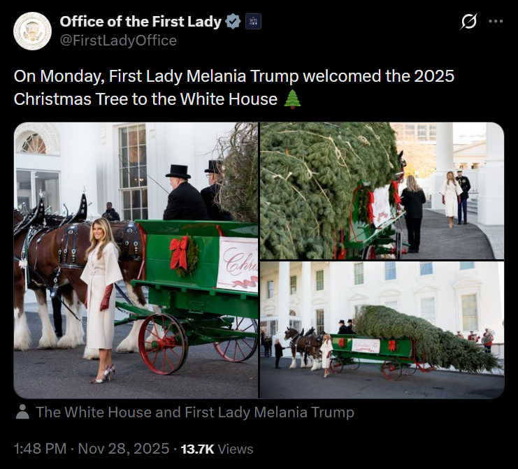The image size is (518, 469).
Task: Click the "Office of the First Lady" display name
Action: (x=141, y=22)
